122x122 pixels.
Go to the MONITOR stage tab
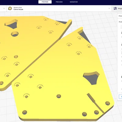pos(74,2)
